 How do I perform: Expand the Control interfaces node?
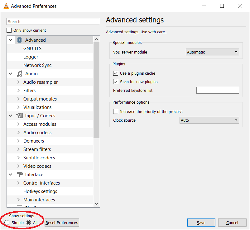click(x=18, y=183)
